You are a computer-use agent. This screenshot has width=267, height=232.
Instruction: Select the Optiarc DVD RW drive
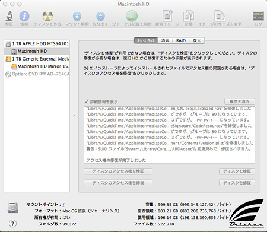(x=37, y=74)
